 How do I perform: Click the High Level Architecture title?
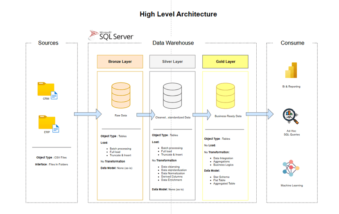(178, 14)
